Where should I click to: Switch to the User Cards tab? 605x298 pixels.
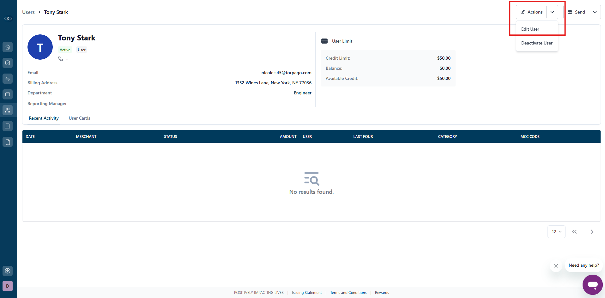80,118
